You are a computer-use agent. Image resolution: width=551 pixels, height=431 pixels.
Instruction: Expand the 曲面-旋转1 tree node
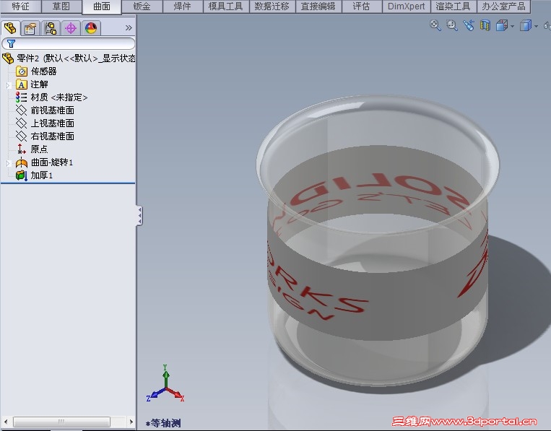click(8, 163)
